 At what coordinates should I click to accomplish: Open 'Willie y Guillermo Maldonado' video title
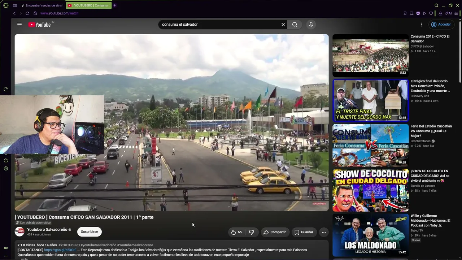click(430, 221)
